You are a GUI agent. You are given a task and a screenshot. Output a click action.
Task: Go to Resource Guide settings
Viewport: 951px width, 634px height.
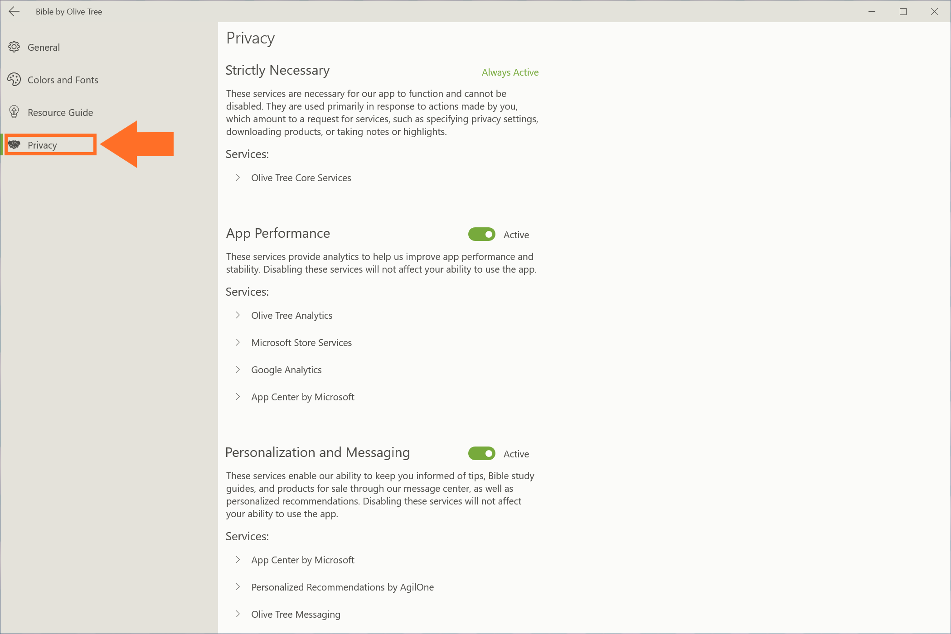point(60,113)
